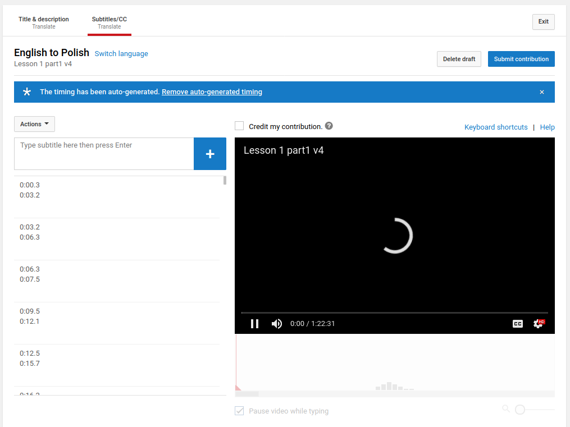Open the Actions dropdown
Screen dimensions: 570x427
(x=34, y=124)
